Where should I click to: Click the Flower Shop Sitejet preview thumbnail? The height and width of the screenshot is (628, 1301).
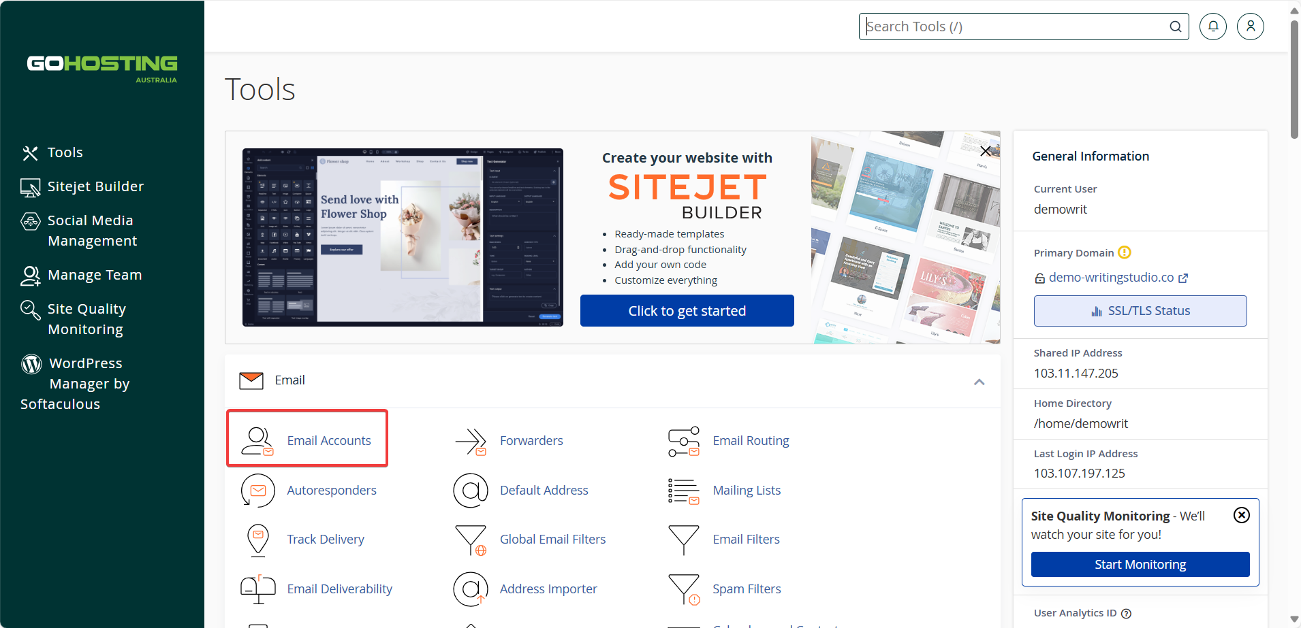pyautogui.click(x=403, y=237)
